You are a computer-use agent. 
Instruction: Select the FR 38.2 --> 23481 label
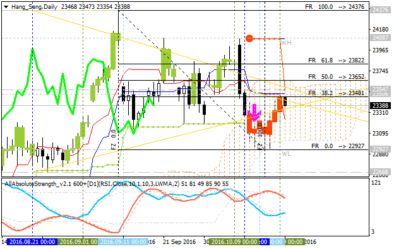coord(336,93)
